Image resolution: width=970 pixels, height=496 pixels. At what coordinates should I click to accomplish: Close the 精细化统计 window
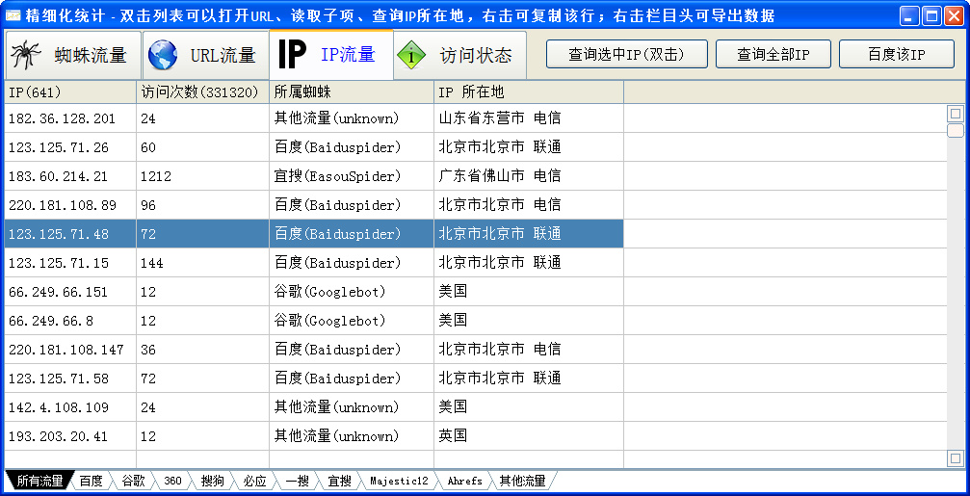[954, 15]
